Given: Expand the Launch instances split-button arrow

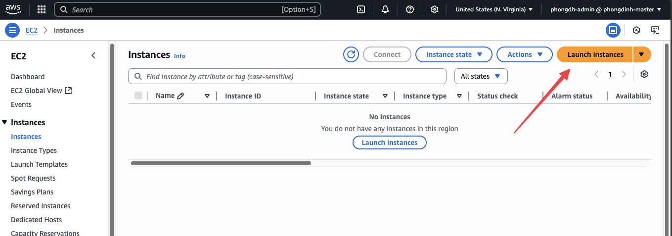Looking at the screenshot, I should pos(642,54).
